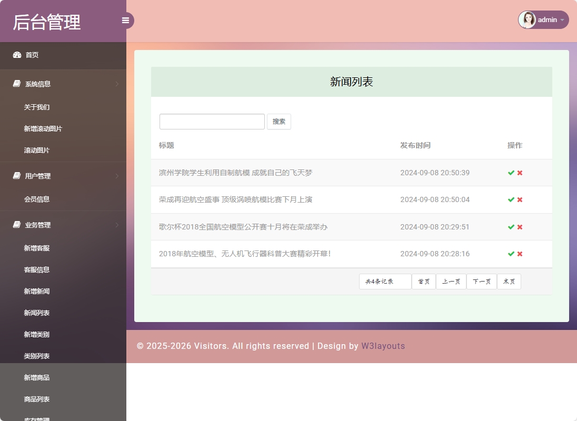Viewport: 577px width, 421px height.
Task: Click the red cross on the last news row
Action: (520, 254)
